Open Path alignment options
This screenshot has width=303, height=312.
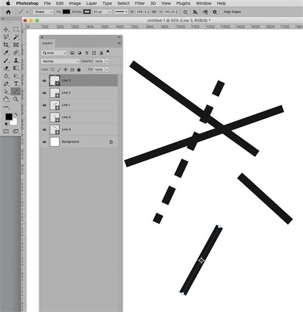pos(195,12)
